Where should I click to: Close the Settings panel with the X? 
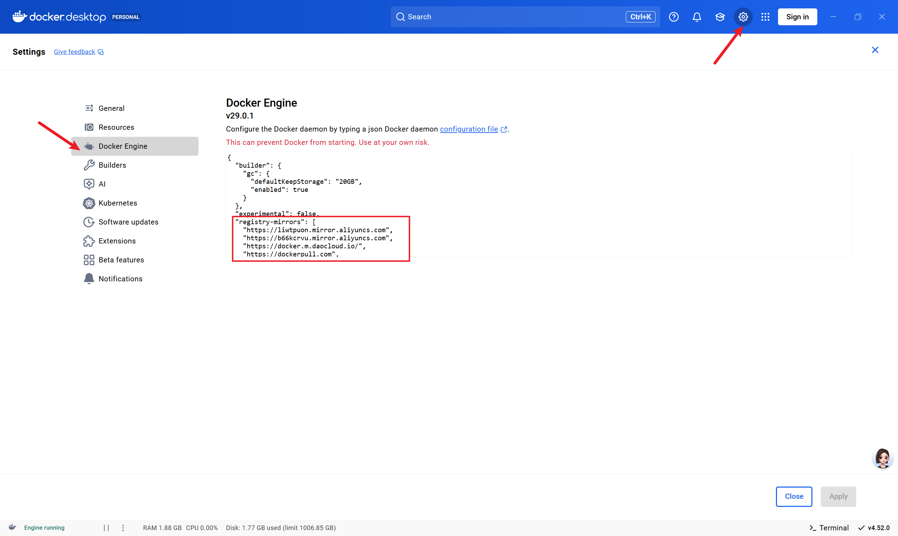(x=875, y=50)
